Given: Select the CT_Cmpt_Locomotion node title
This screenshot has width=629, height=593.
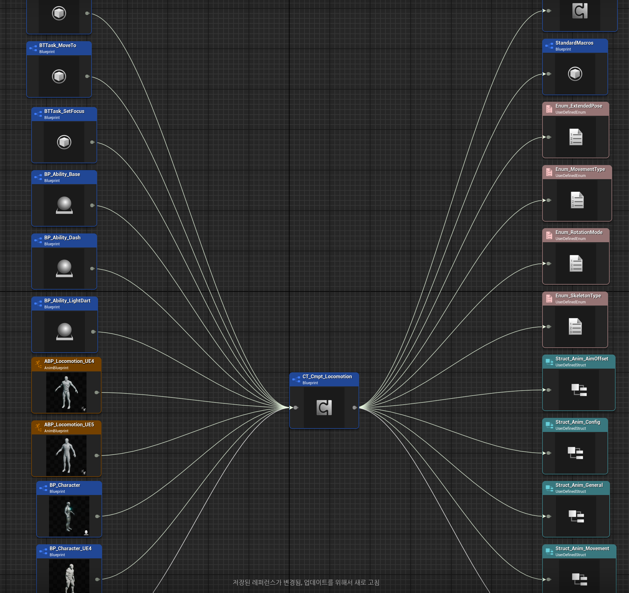Looking at the screenshot, I should (327, 376).
